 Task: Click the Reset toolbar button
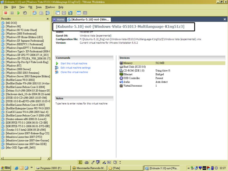tap(25, 13)
